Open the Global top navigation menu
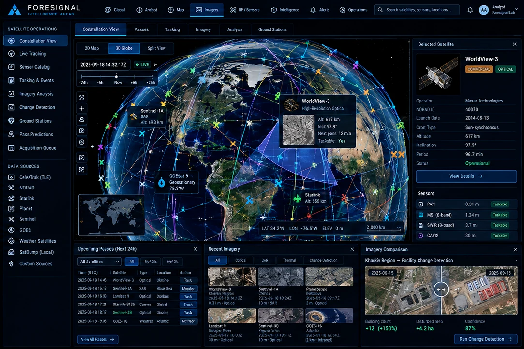The image size is (524, 349). click(x=115, y=10)
